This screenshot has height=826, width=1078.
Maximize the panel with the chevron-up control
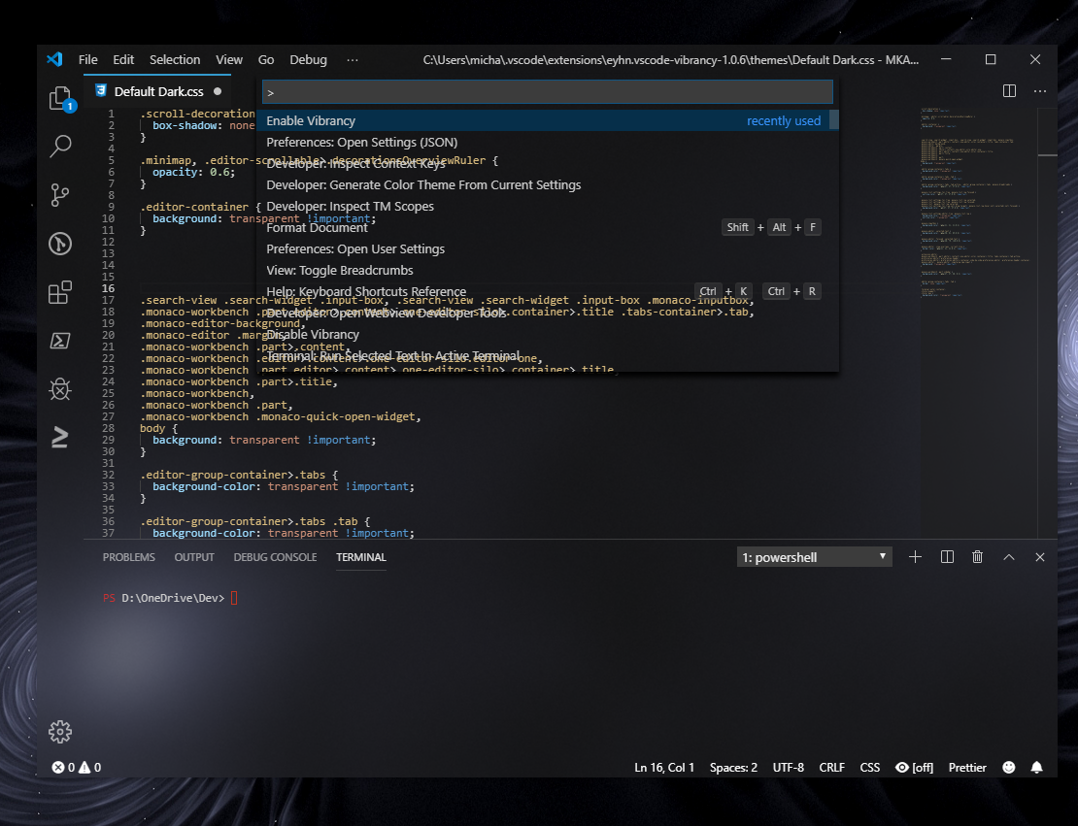point(1008,556)
